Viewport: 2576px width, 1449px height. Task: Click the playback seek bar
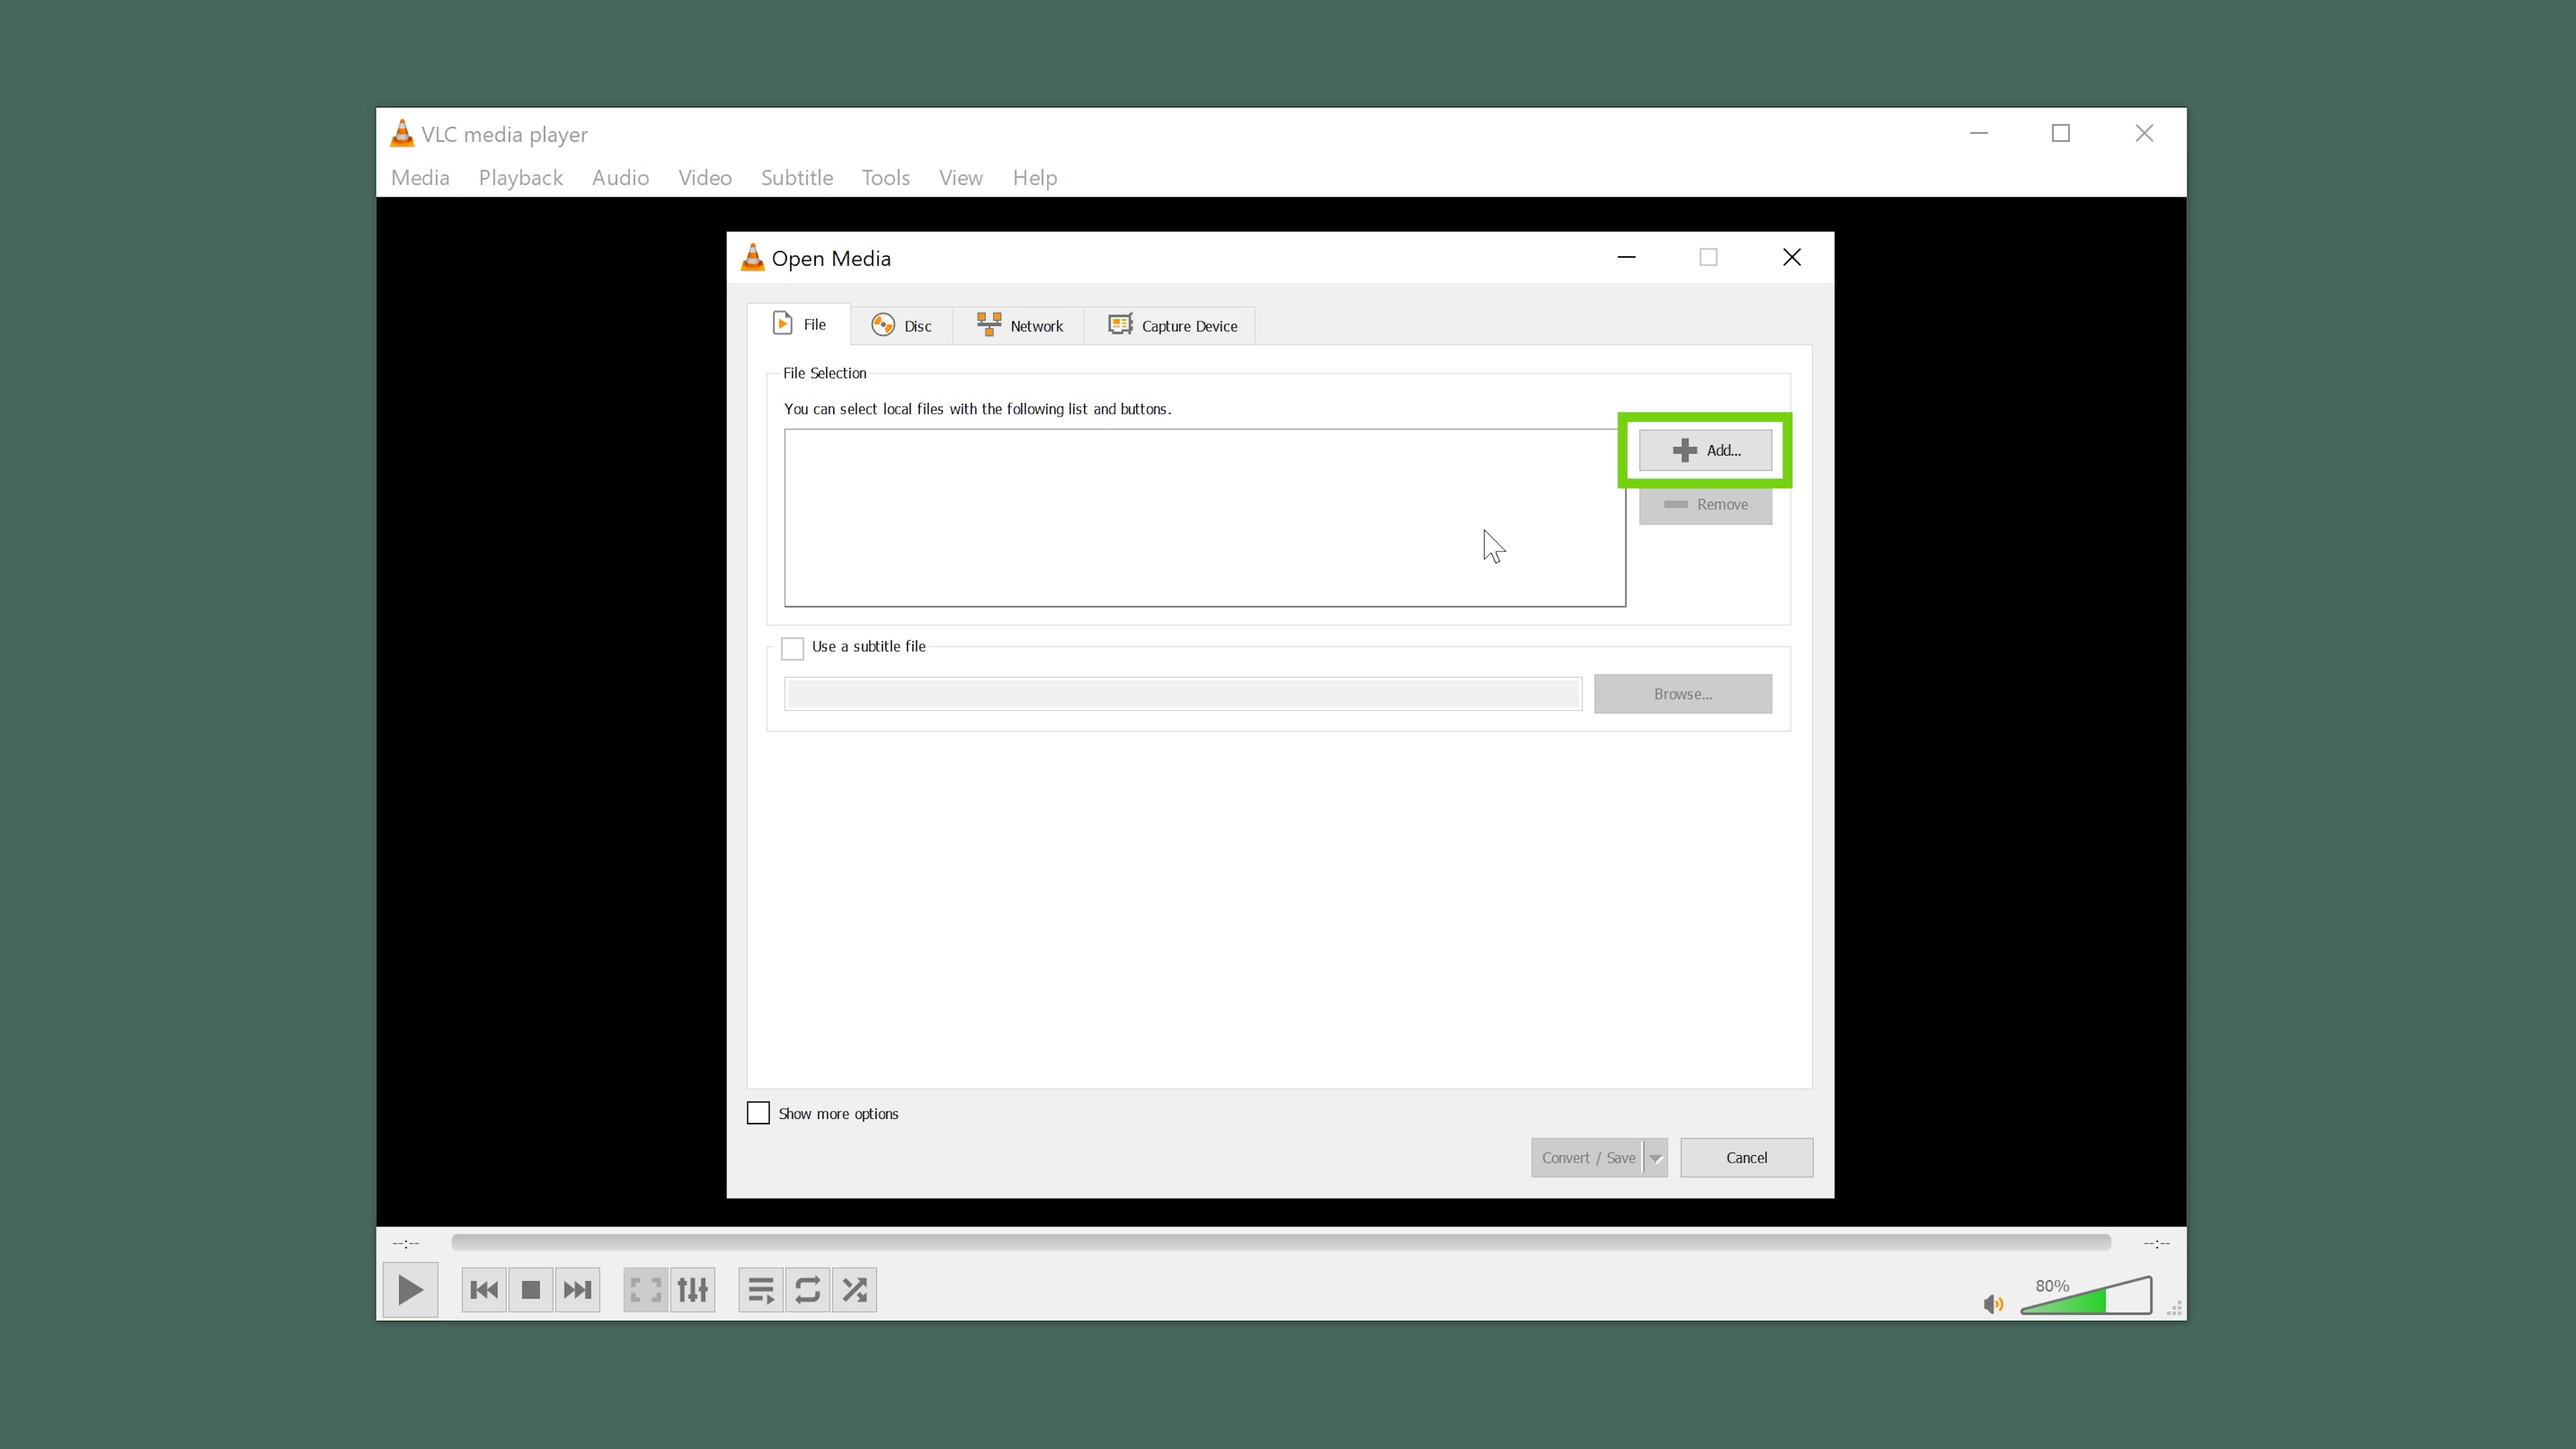click(1281, 1242)
